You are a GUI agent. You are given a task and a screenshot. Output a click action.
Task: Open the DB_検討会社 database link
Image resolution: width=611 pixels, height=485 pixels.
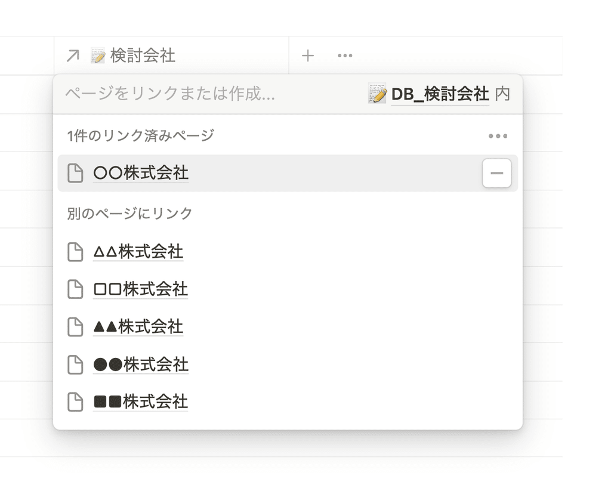(x=440, y=94)
